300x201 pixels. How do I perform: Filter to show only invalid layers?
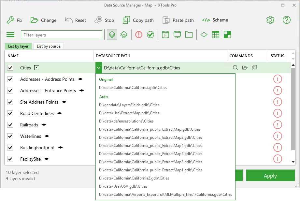[138, 35]
